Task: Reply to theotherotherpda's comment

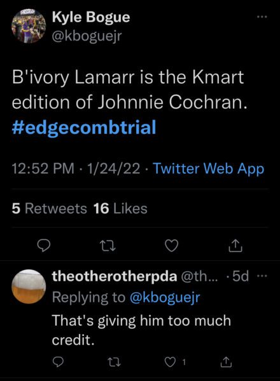Action: (58, 363)
